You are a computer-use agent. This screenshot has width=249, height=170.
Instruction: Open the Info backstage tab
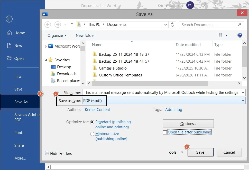point(18,76)
